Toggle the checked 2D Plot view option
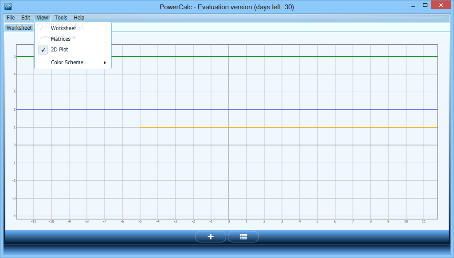The height and width of the screenshot is (258, 454). click(73, 50)
